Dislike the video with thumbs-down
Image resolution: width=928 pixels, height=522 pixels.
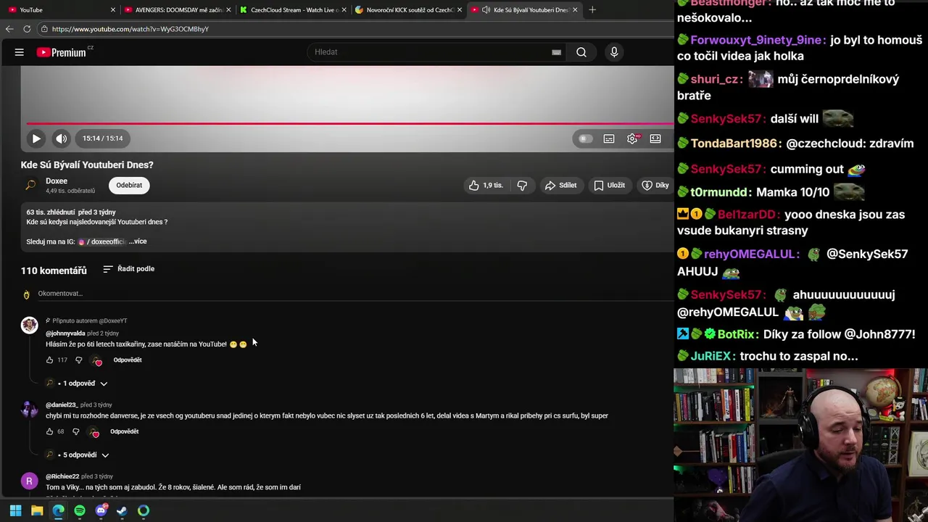tap(522, 186)
